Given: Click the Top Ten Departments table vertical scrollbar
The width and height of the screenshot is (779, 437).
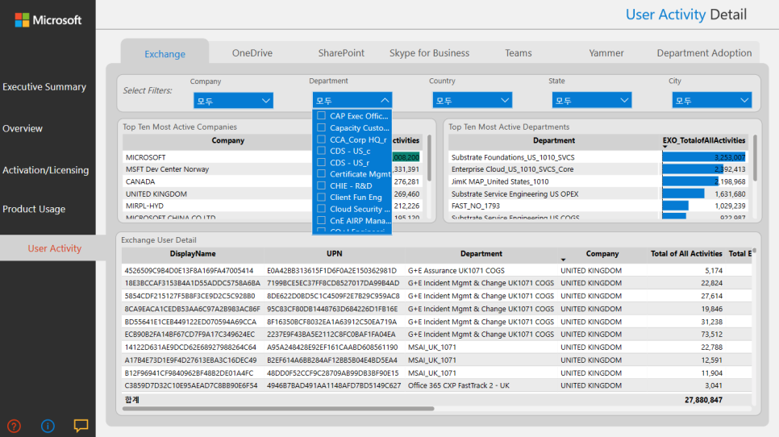Looking at the screenshot, I should [x=755, y=158].
